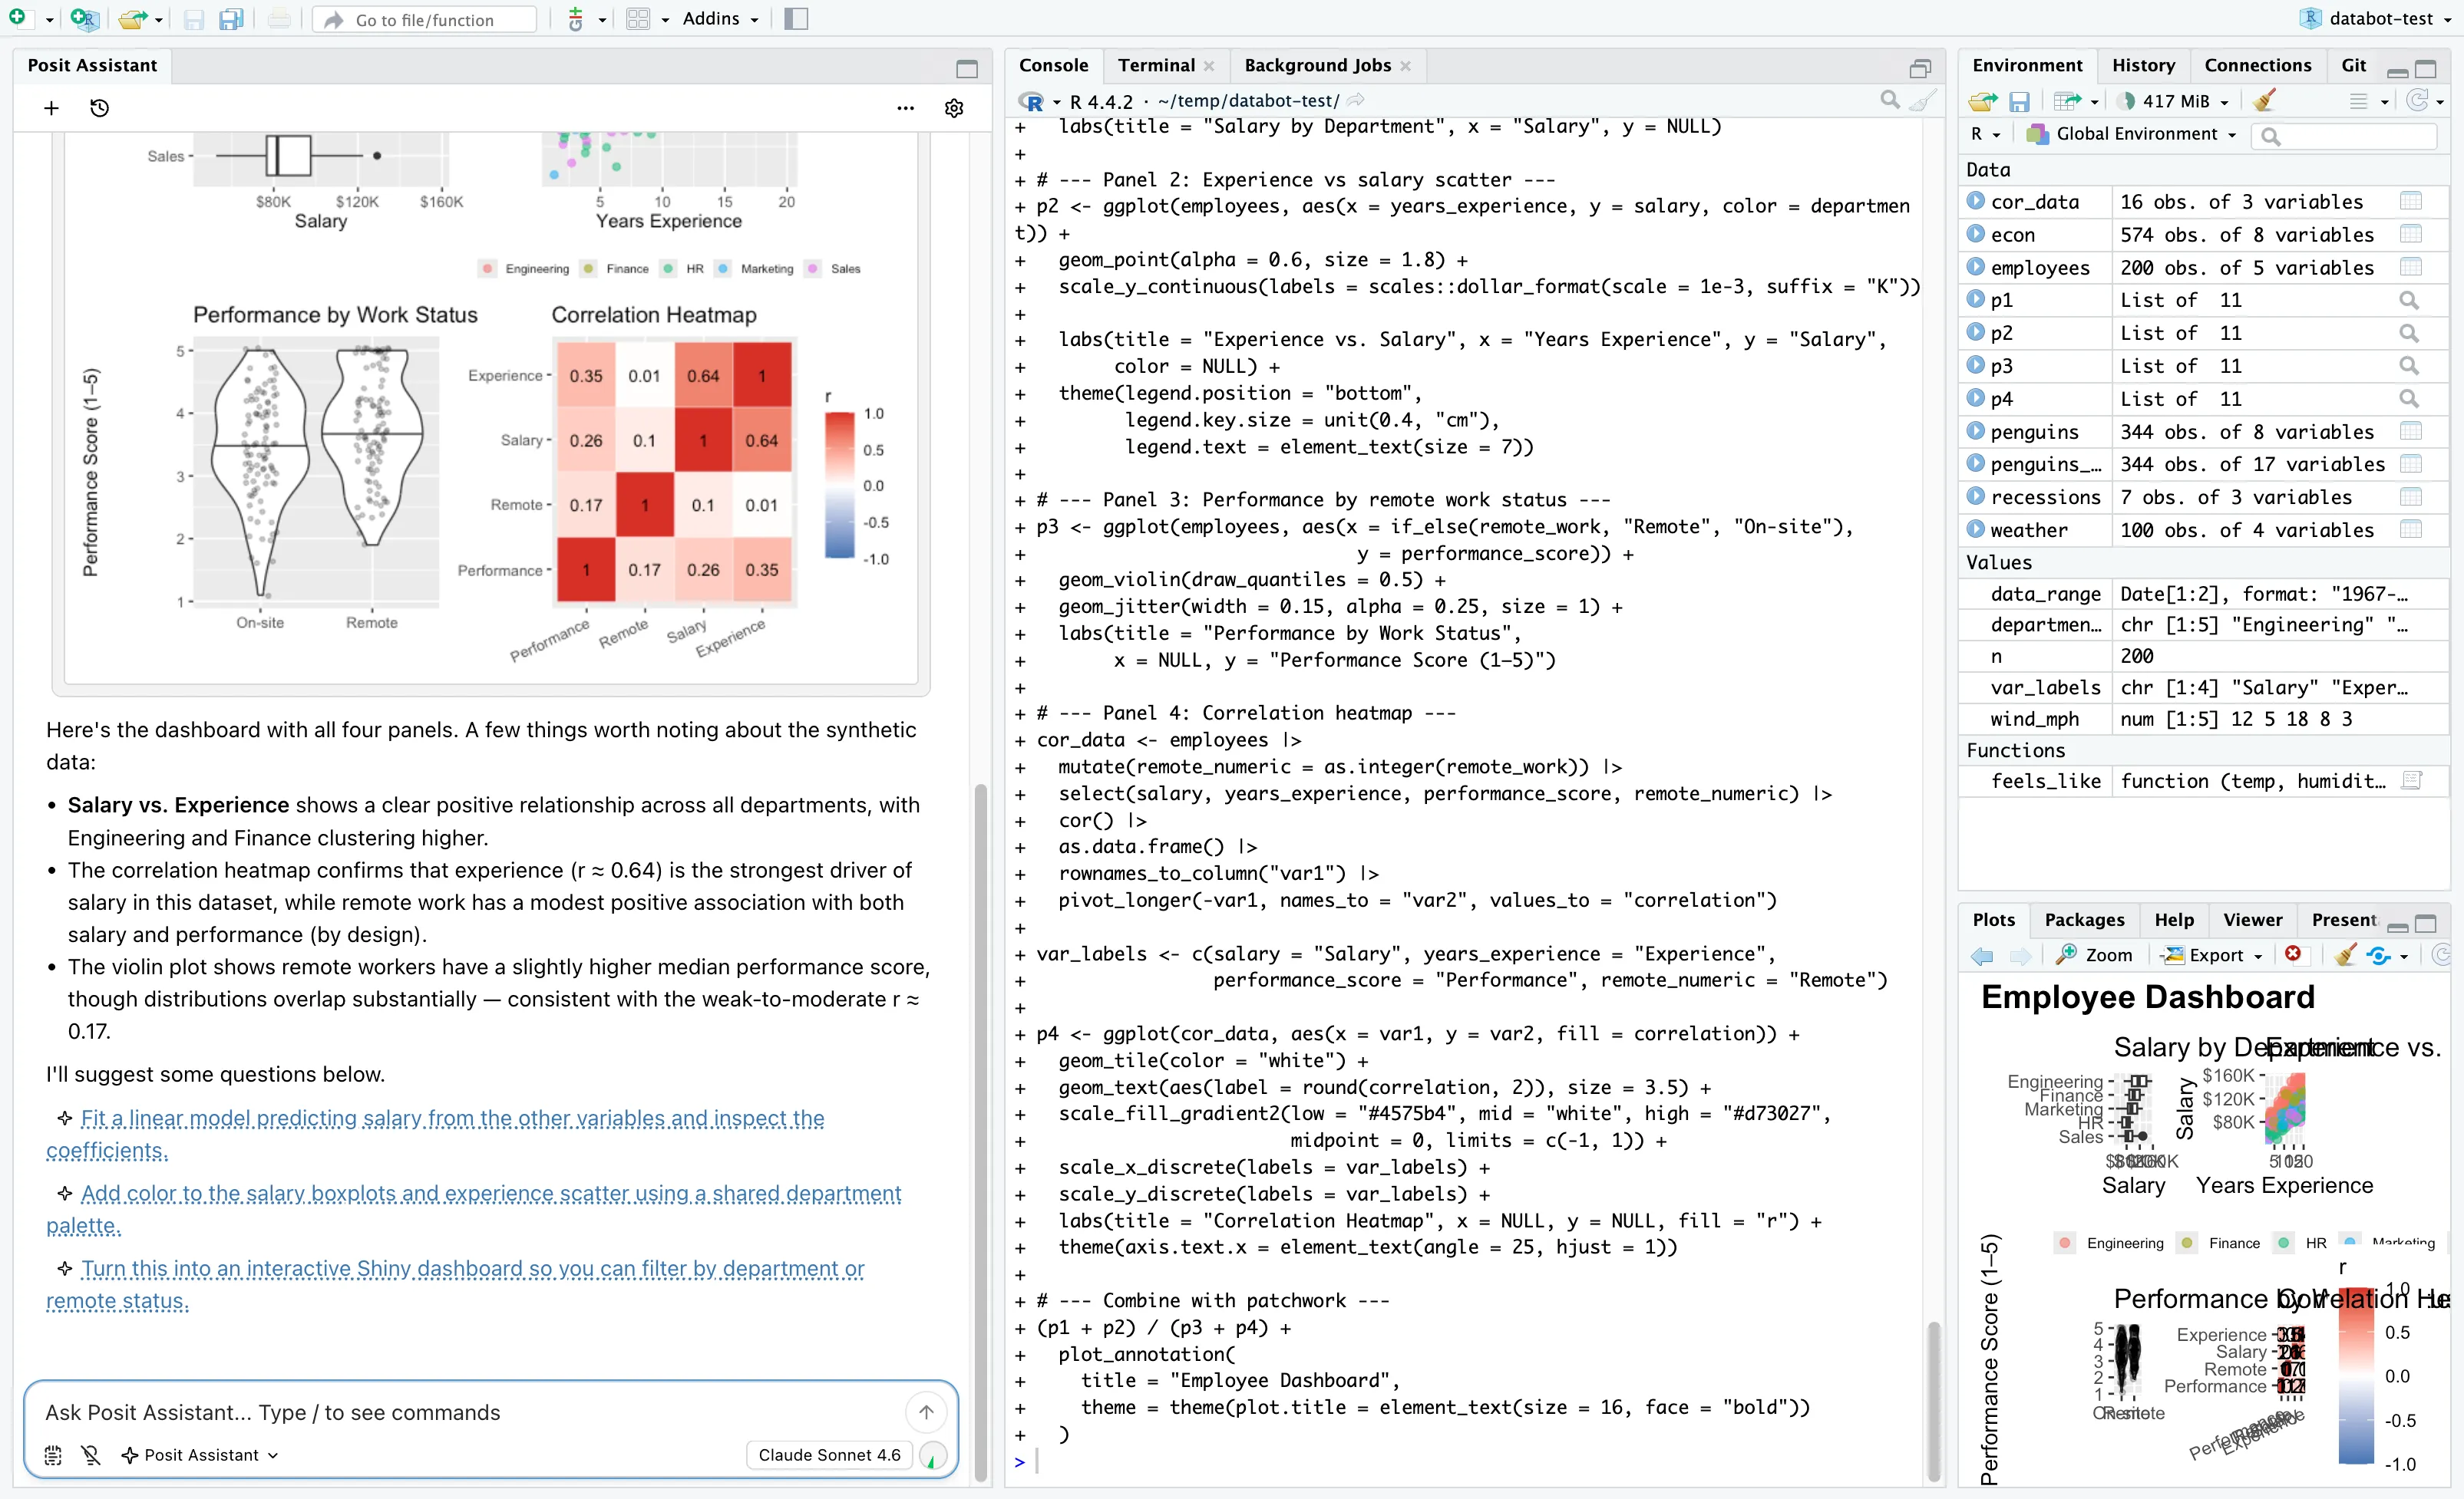Start a new assistant chat with plus icon
This screenshot has height=1499, width=2464.
50,108
